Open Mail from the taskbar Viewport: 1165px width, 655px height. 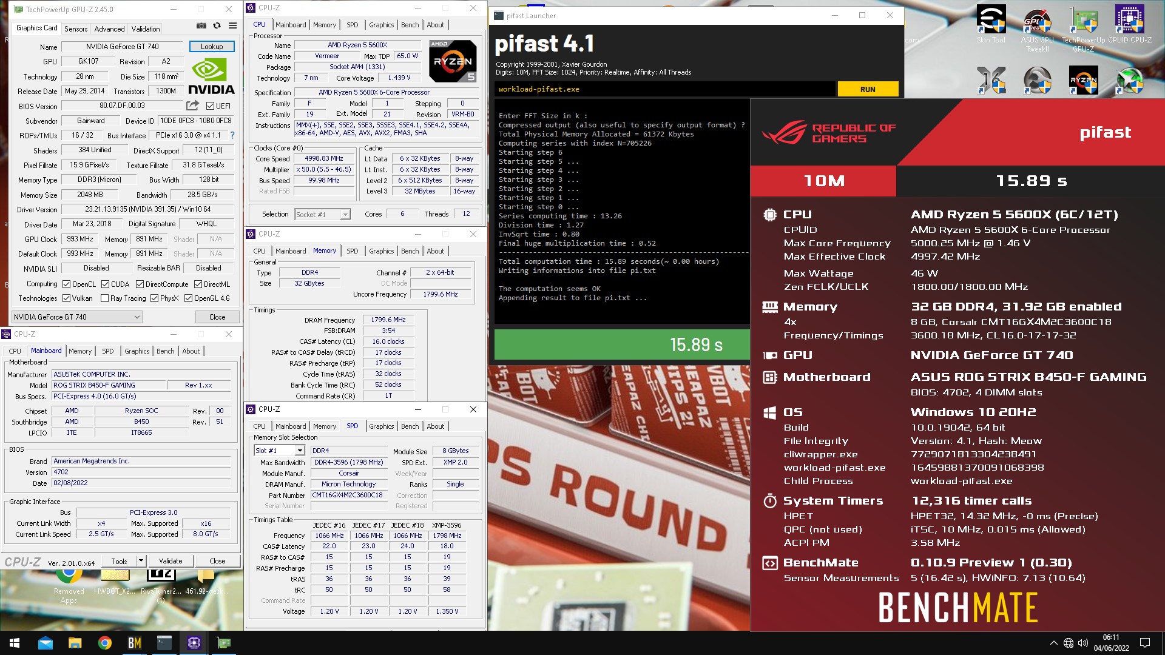(x=45, y=643)
